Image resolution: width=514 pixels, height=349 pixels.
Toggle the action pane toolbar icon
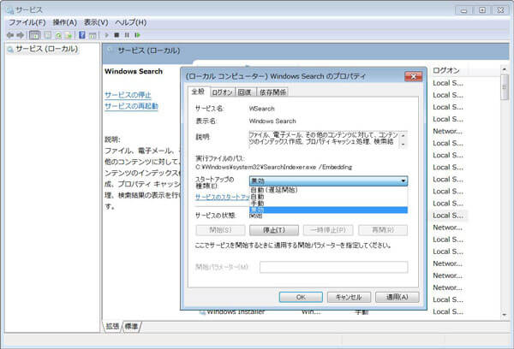click(x=93, y=35)
